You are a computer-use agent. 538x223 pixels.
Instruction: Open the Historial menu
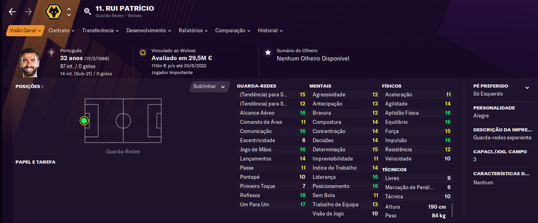pos(270,30)
